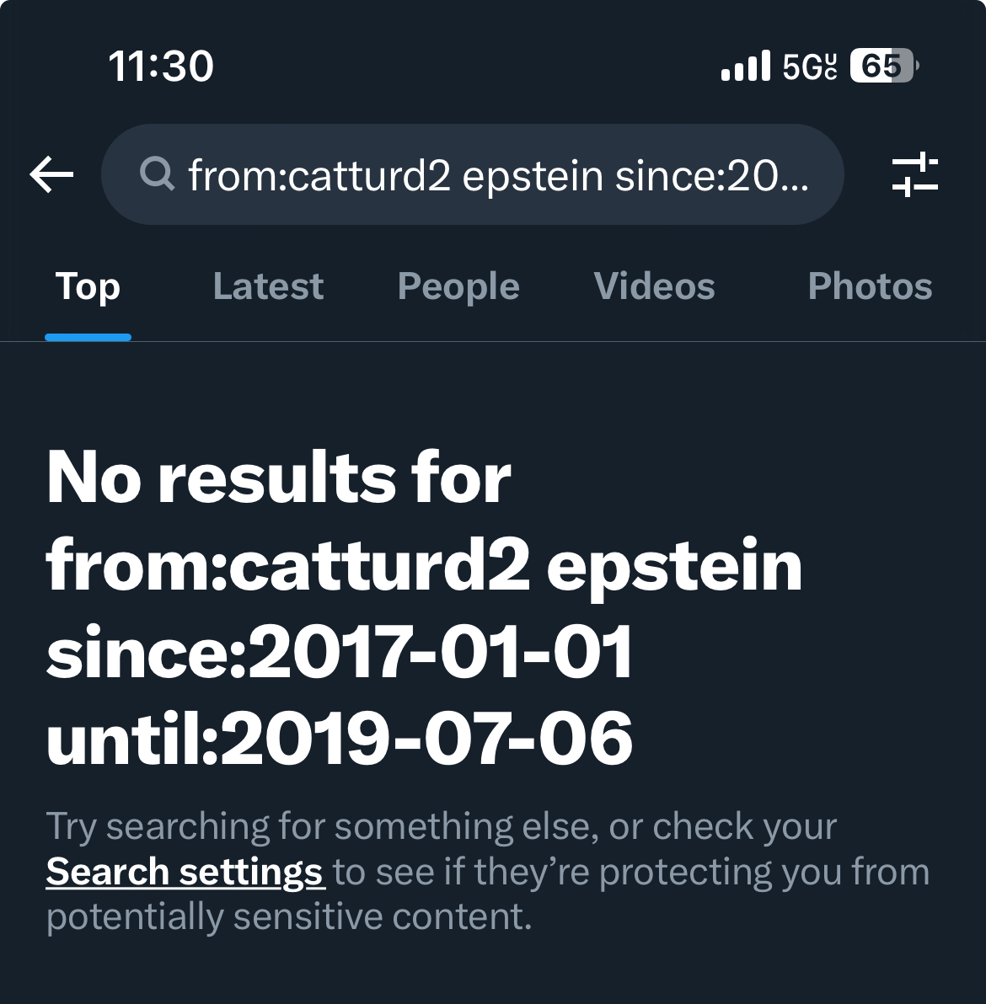Click the from:catturd2 epstein search field
This screenshot has width=986, height=1004.
(x=472, y=174)
